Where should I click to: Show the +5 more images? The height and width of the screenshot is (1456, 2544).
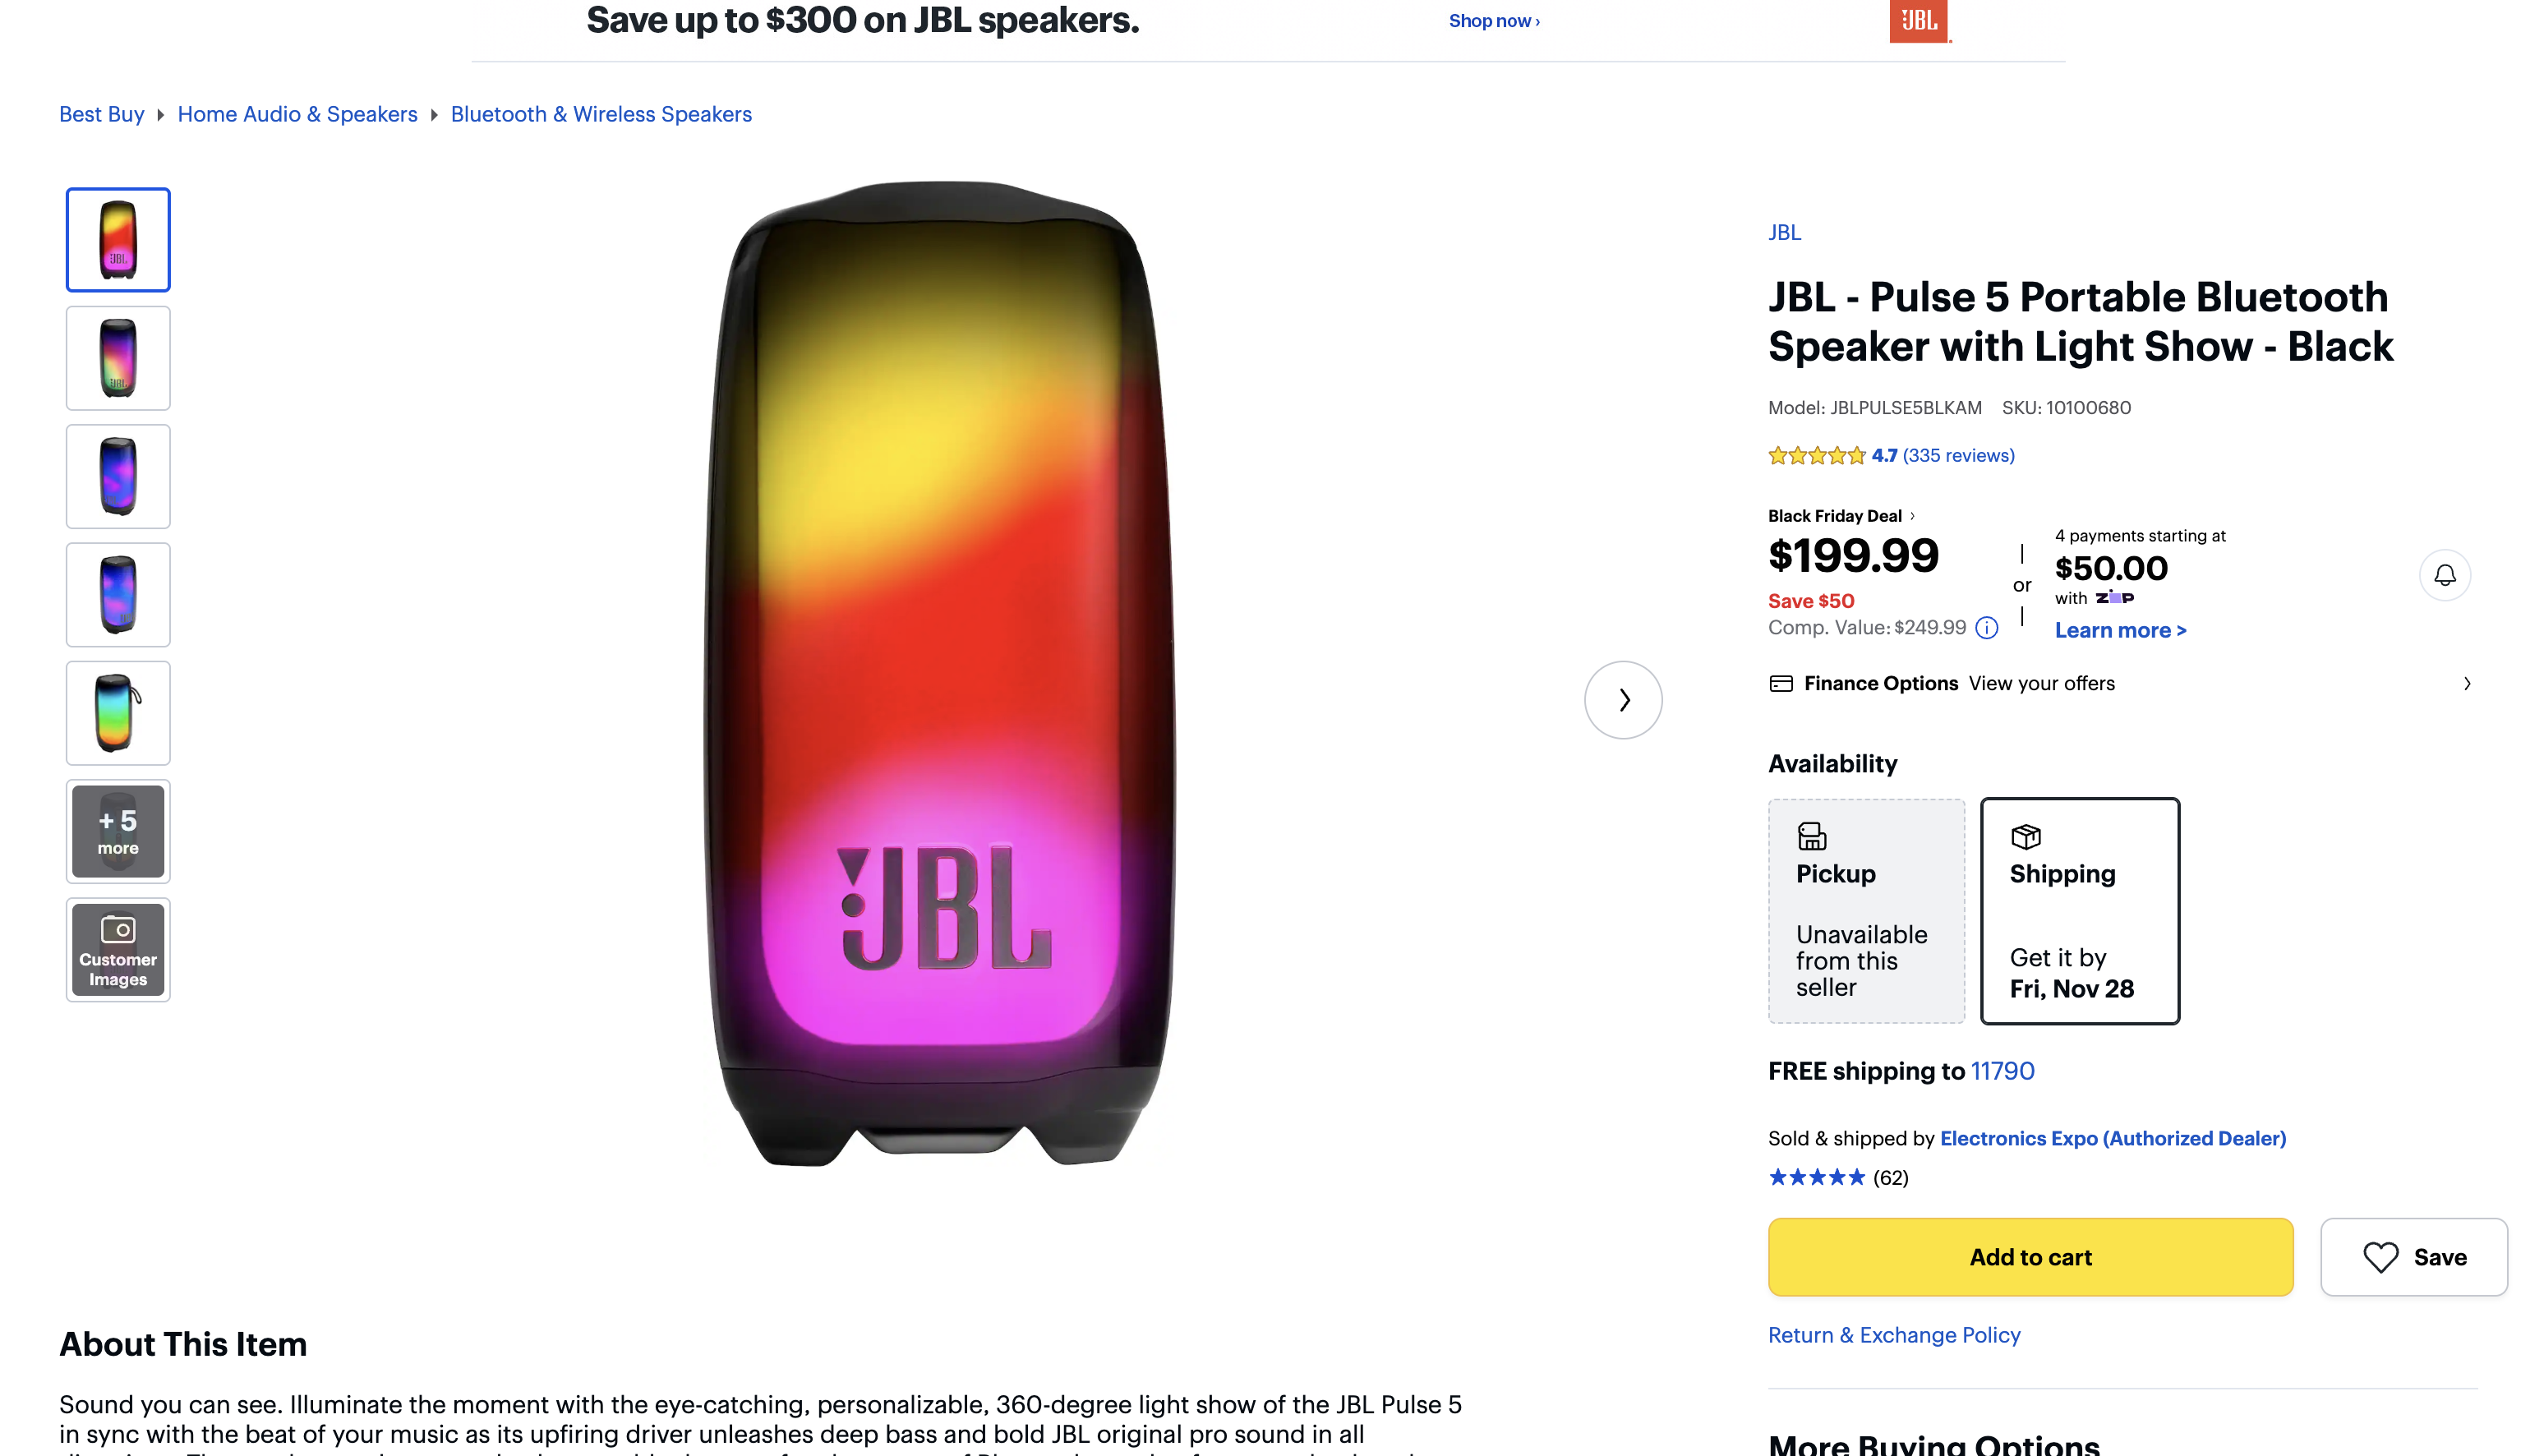118,832
